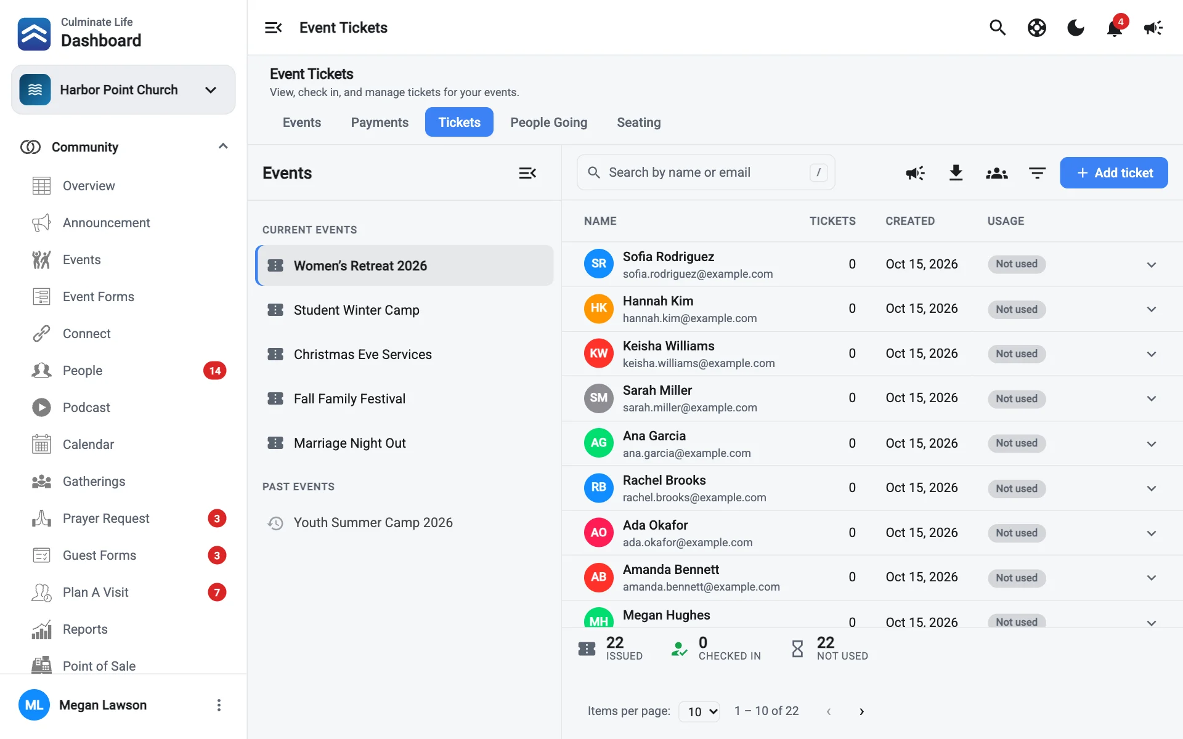This screenshot has height=739, width=1183.
Task: Open items per page dropdown
Action: [x=699, y=711]
